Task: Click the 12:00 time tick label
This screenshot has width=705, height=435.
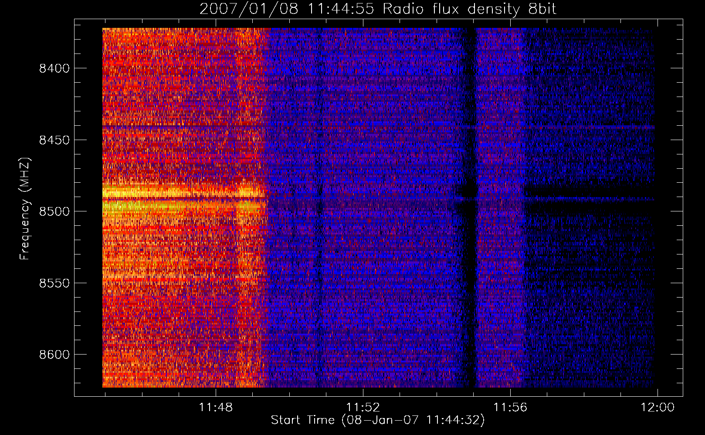Action: tap(657, 408)
